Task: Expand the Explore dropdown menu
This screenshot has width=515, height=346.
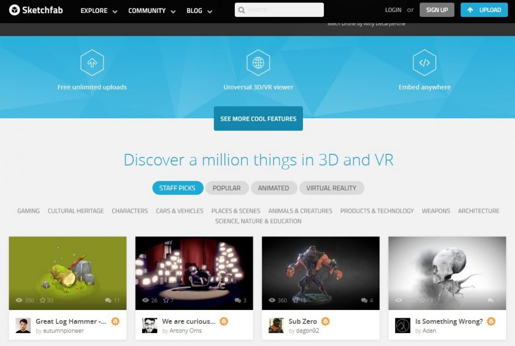Action: pos(99,10)
